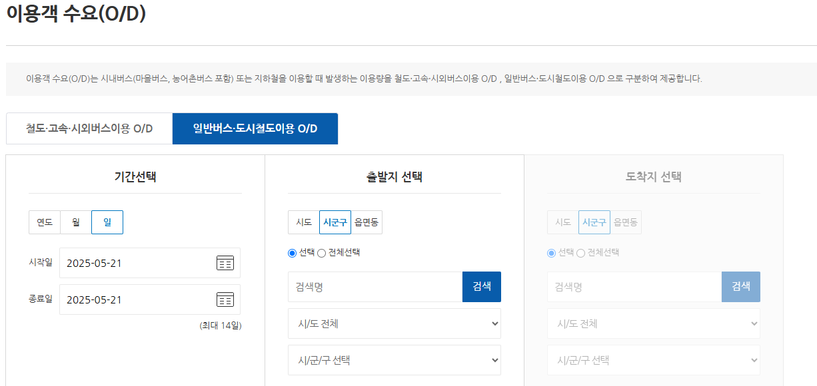This screenshot has width=817, height=386.
Task: Open the calendar icon for 시작일
Action: point(225,263)
